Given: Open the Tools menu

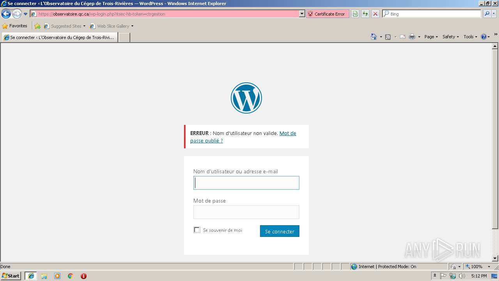Looking at the screenshot, I should click(470, 37).
